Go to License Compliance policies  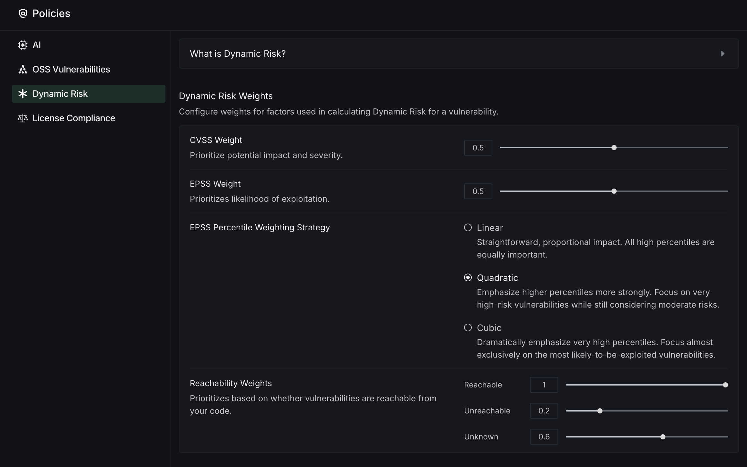pyautogui.click(x=74, y=118)
